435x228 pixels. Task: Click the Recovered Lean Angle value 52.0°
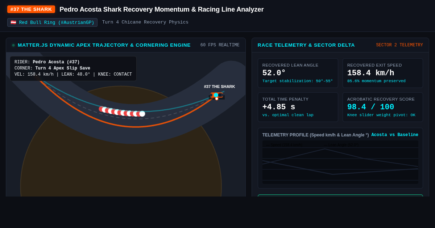click(x=274, y=73)
